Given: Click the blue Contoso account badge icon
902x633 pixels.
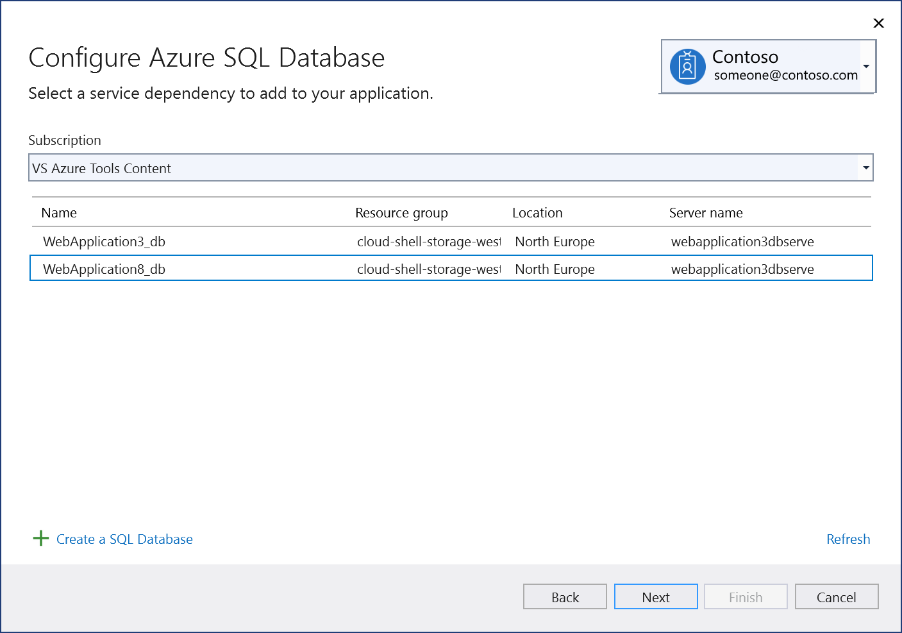Looking at the screenshot, I should click(x=687, y=66).
